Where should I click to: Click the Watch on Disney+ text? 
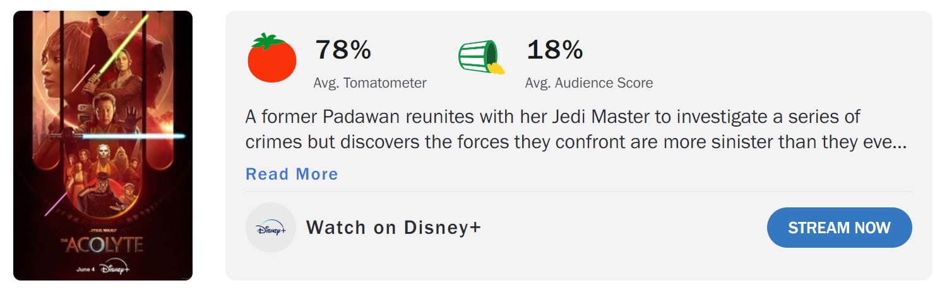(x=394, y=228)
